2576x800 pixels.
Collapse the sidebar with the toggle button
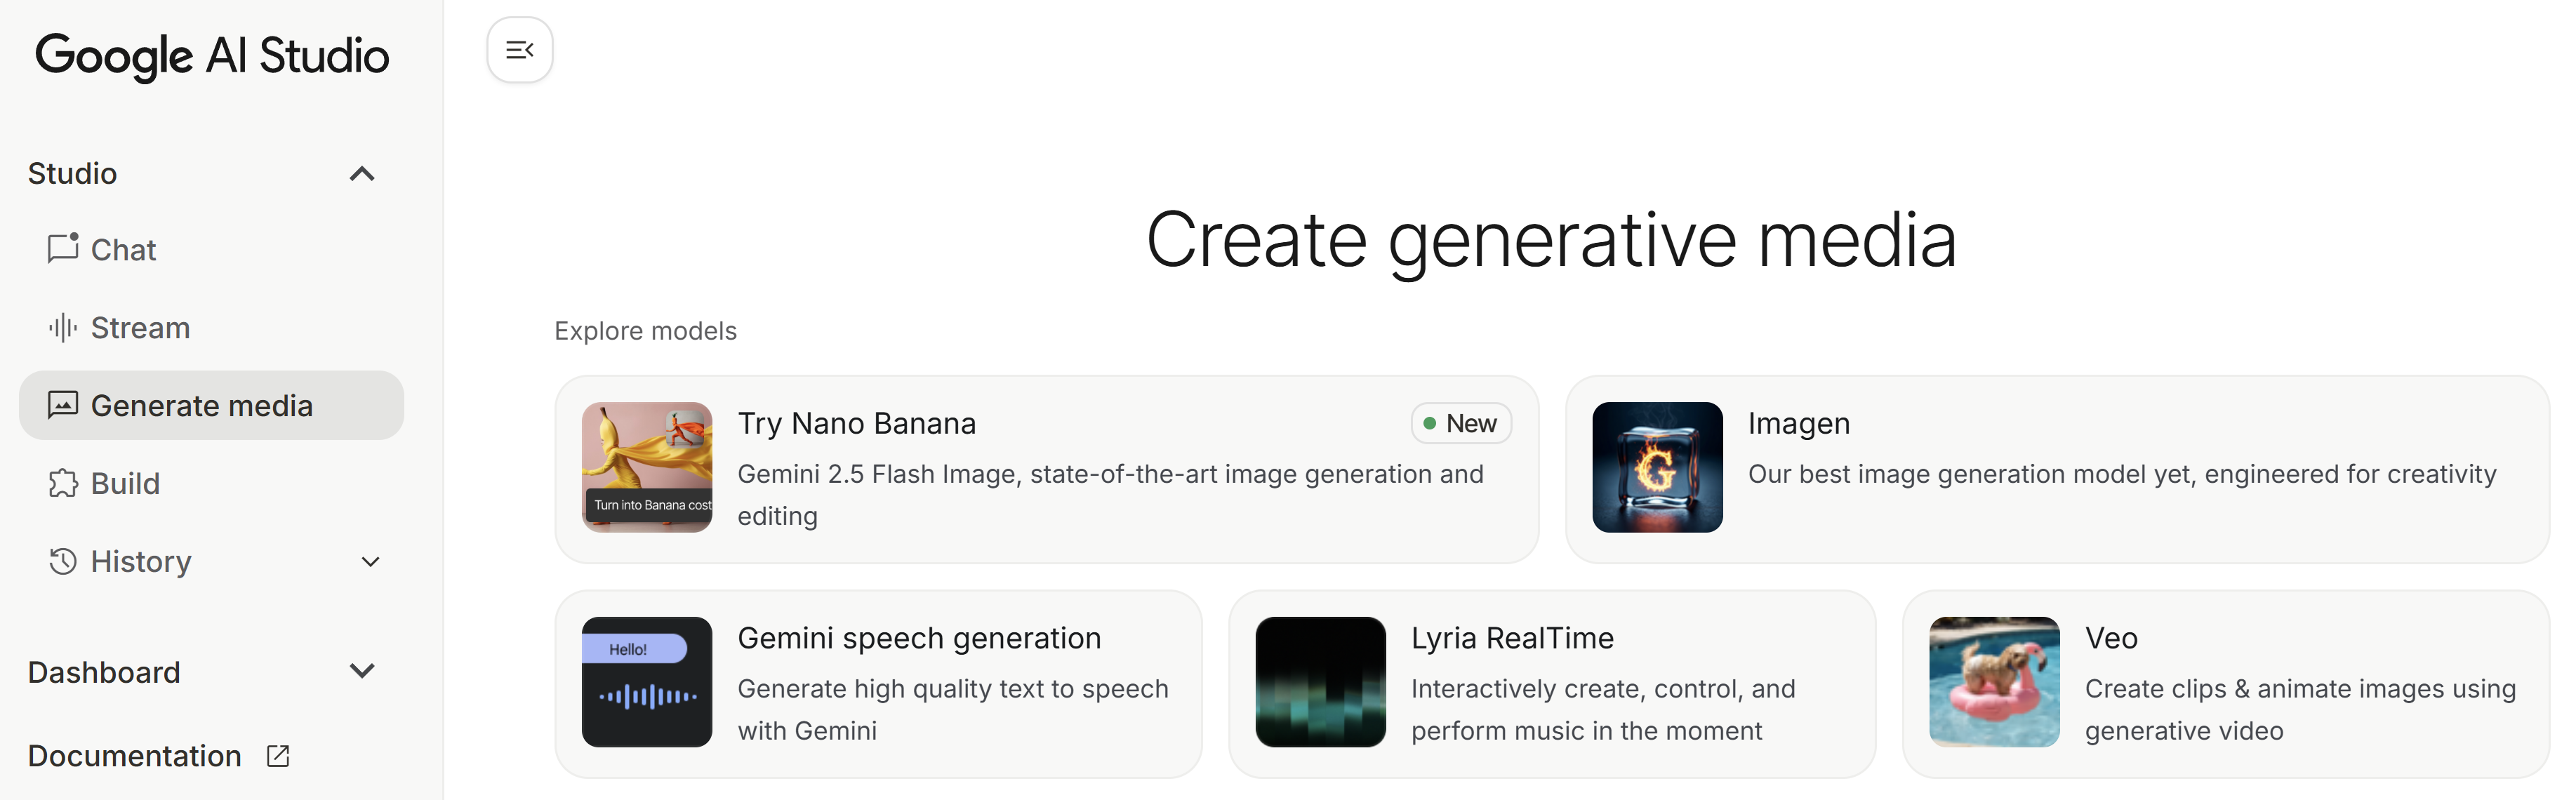coord(519,50)
